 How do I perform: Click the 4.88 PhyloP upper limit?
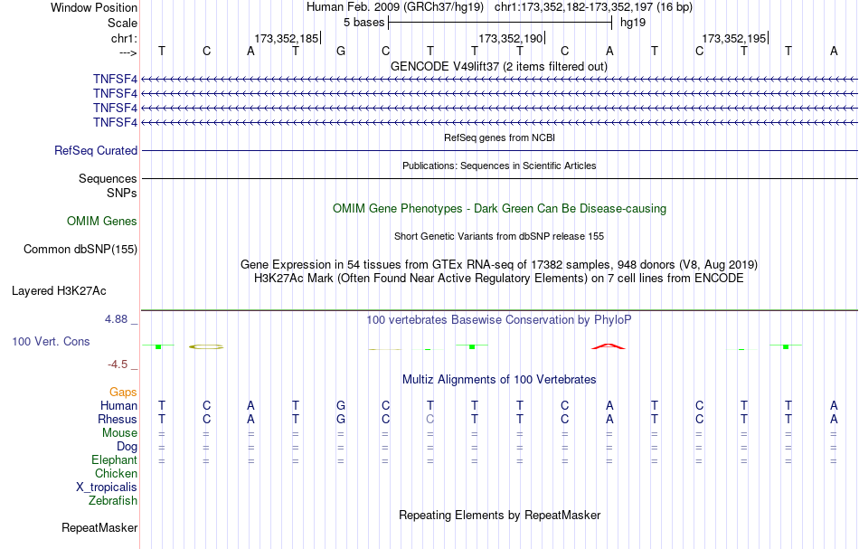coord(116,319)
